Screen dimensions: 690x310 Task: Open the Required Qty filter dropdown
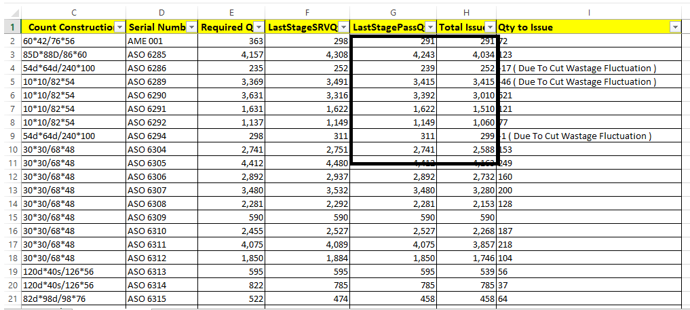tap(258, 27)
